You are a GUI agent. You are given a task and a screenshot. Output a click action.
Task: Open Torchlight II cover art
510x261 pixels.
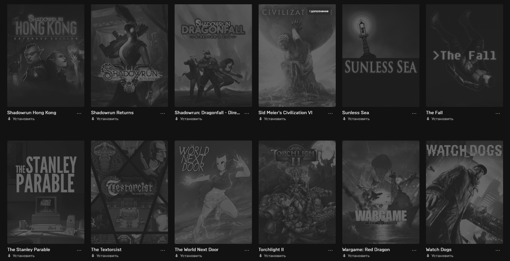297,192
